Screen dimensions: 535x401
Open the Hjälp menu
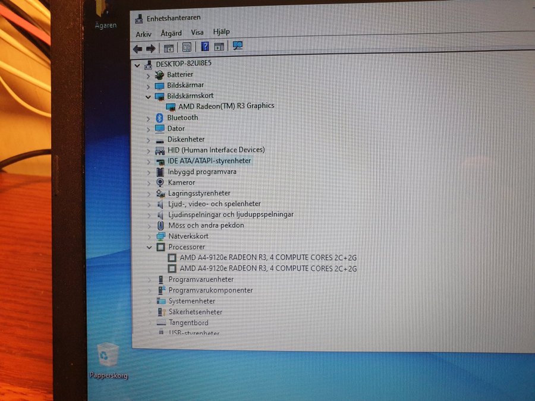pyautogui.click(x=221, y=32)
